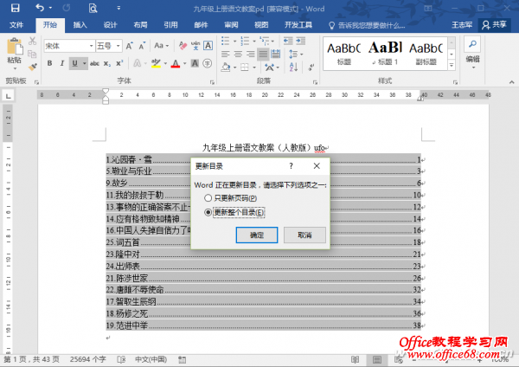
Task: Switch to the Insert tab
Action: [80, 25]
